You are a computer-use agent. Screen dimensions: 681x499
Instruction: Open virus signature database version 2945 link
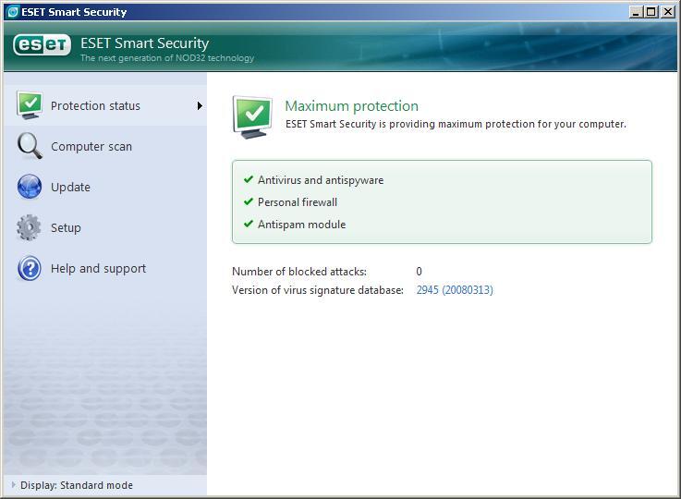pos(455,289)
